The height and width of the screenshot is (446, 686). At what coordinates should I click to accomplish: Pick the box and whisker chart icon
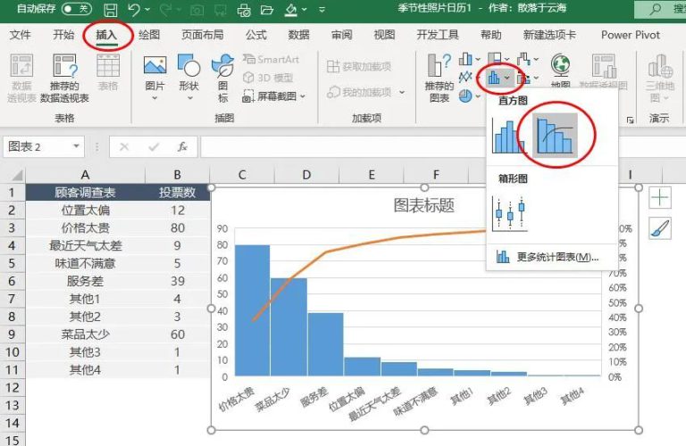tap(509, 214)
